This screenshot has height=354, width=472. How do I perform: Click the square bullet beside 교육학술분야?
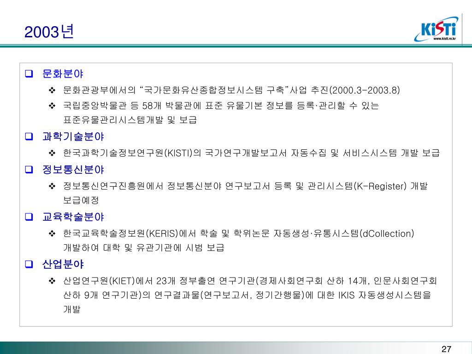(29, 217)
